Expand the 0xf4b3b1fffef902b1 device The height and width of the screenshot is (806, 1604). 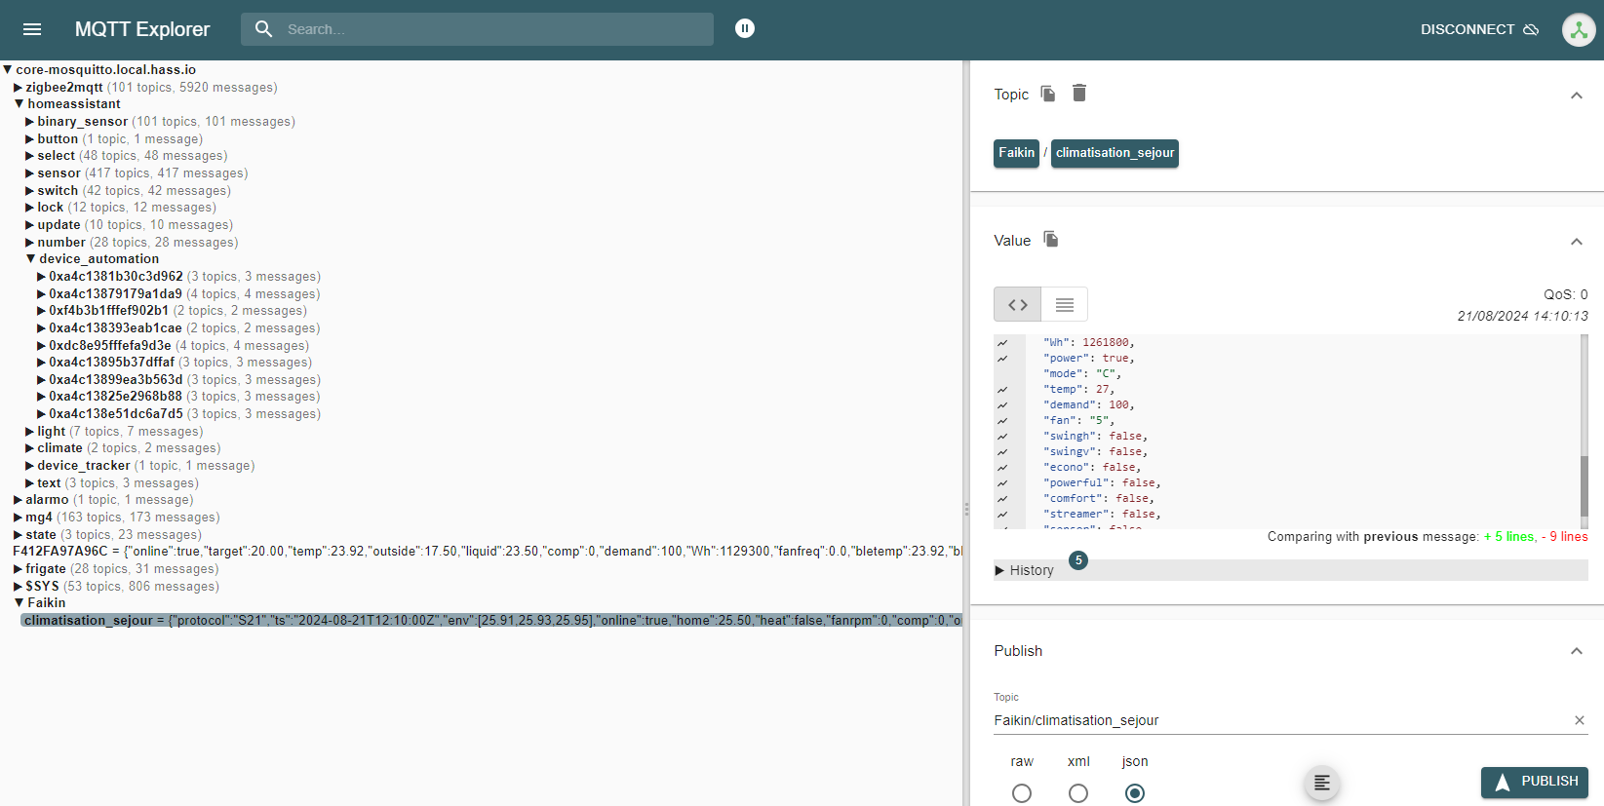[41, 311]
